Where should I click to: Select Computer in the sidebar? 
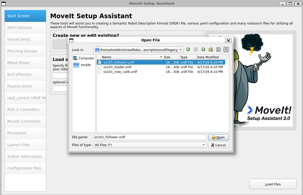(x=84, y=58)
